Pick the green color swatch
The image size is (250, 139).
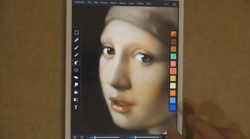(x=173, y=56)
